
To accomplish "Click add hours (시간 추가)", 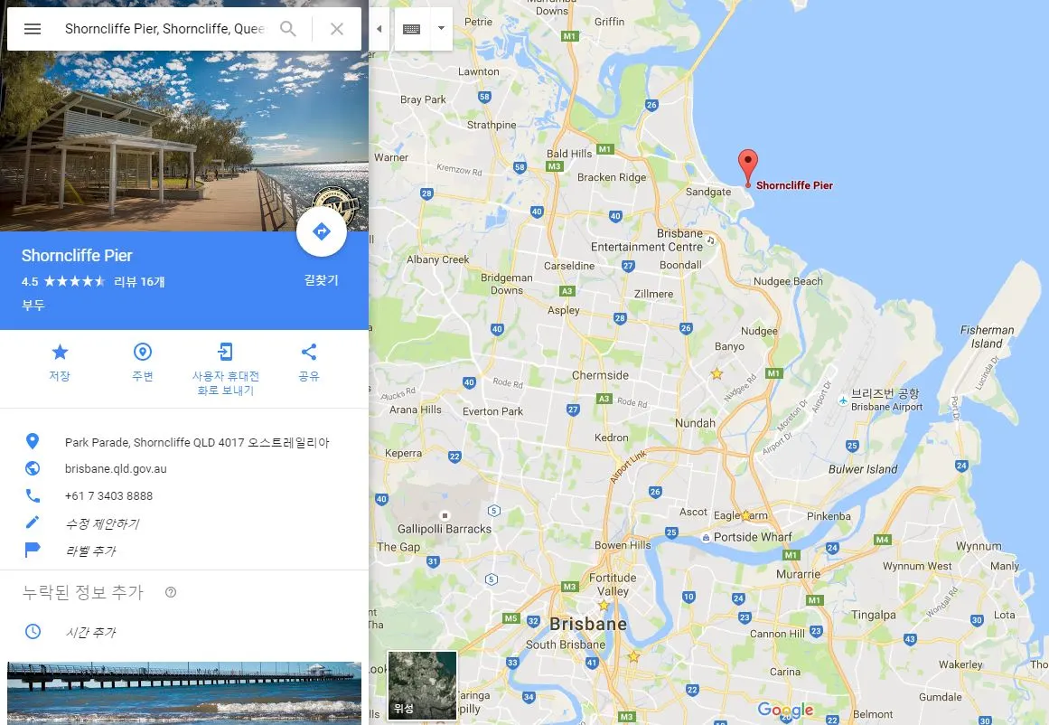I will [x=90, y=632].
